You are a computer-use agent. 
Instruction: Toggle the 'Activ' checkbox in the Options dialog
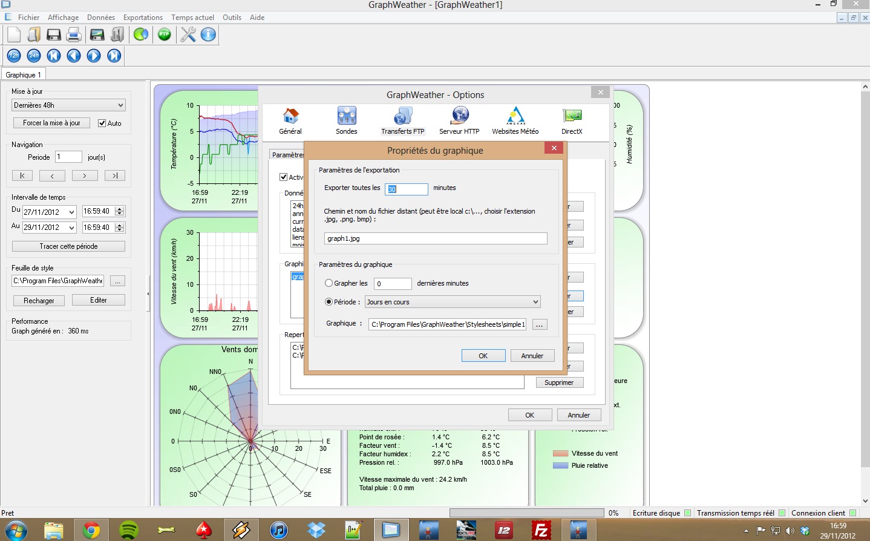283,177
